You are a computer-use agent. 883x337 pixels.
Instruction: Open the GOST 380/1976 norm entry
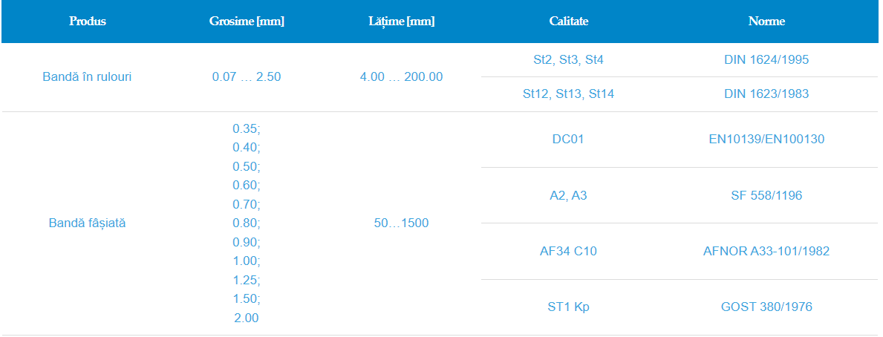pos(766,307)
